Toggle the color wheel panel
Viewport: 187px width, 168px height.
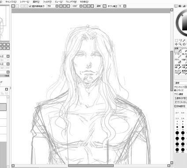point(176,6)
